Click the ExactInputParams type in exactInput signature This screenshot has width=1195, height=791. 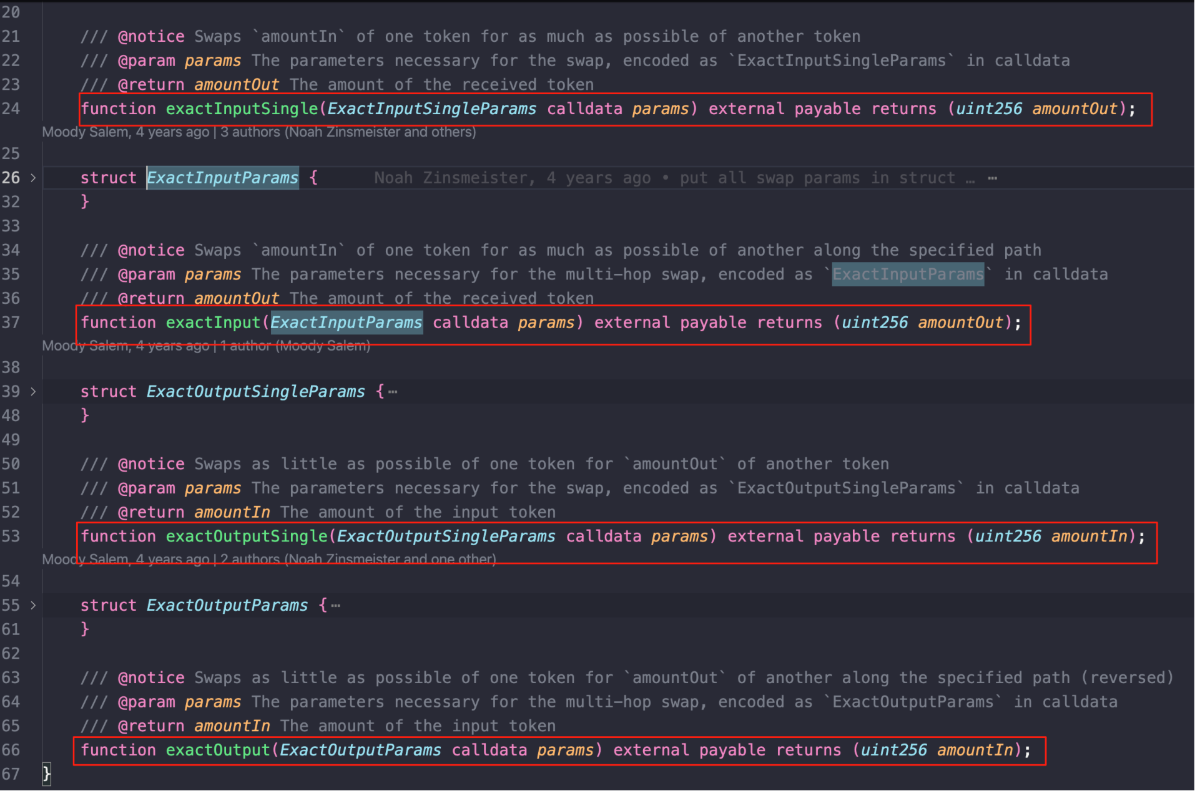point(347,323)
